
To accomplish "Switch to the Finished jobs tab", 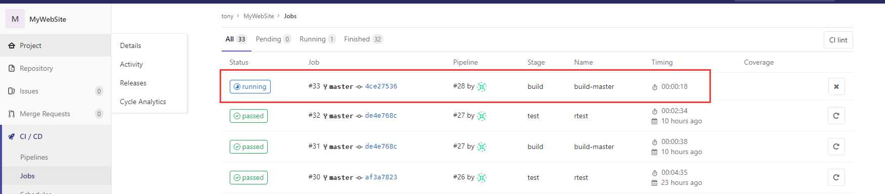I will coord(363,39).
